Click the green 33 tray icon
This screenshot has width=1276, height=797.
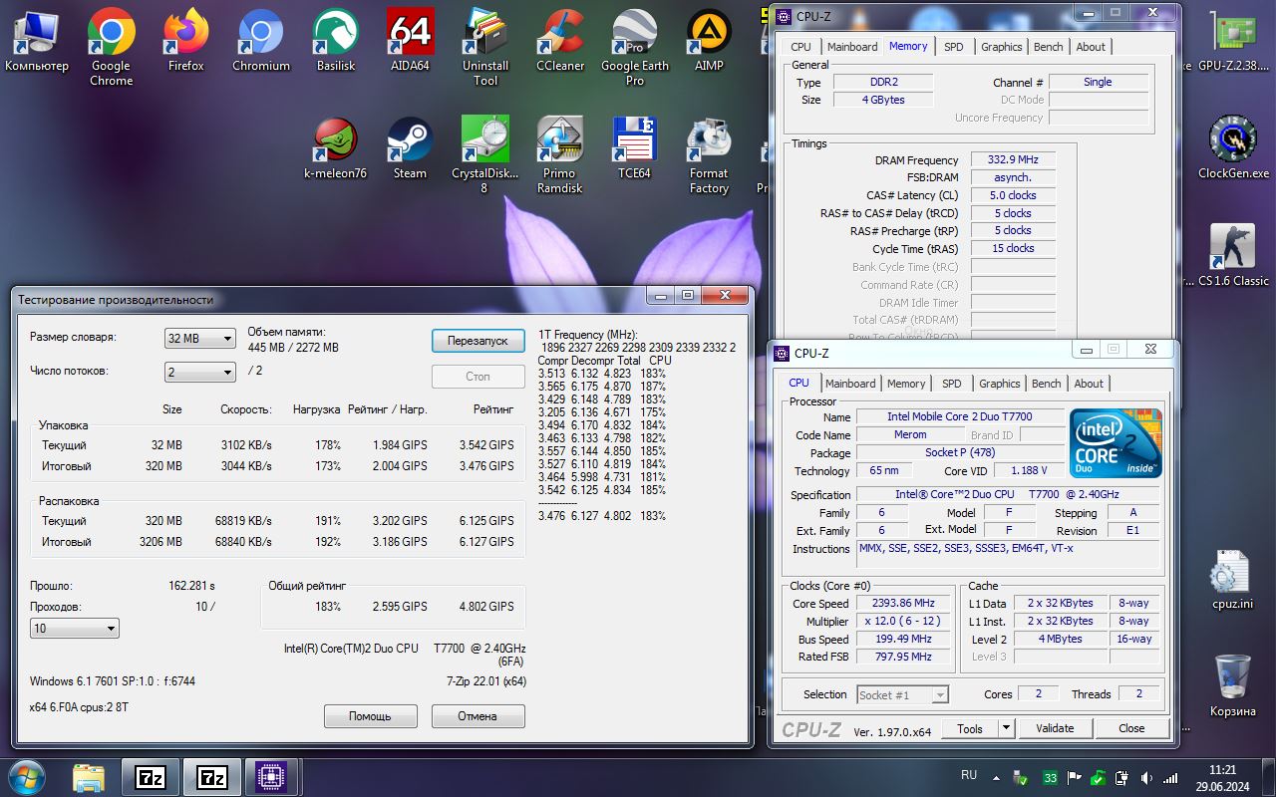pyautogui.click(x=1050, y=777)
